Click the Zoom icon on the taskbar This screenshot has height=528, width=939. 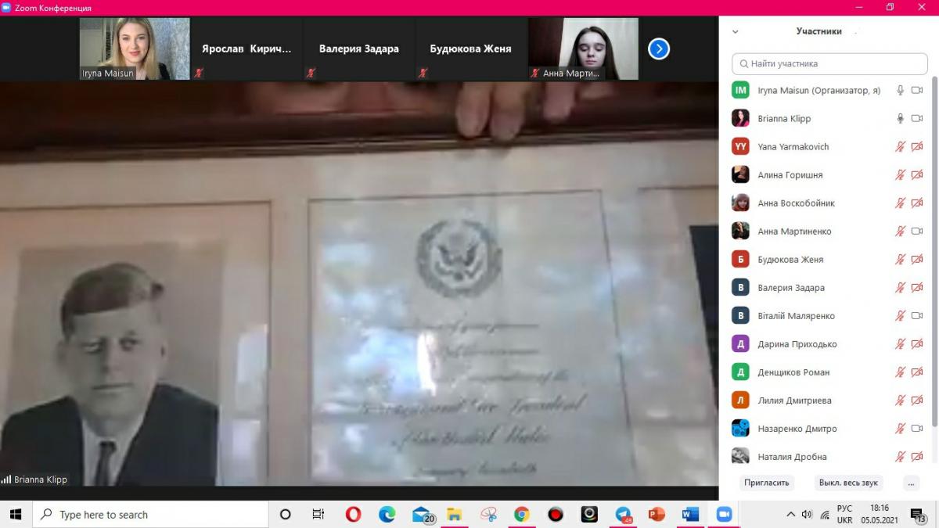[724, 514]
